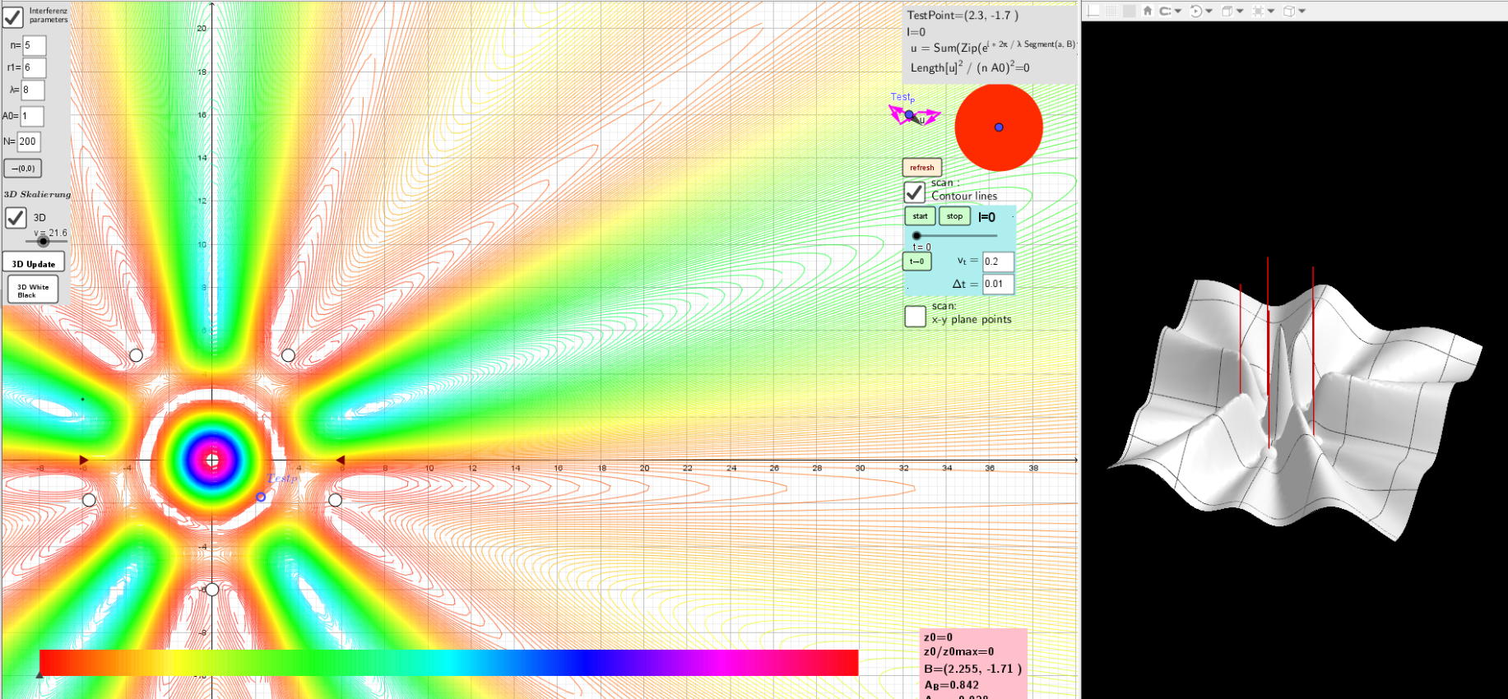Click the clipping box icon
This screenshot has height=699, width=1508.
1258,11
